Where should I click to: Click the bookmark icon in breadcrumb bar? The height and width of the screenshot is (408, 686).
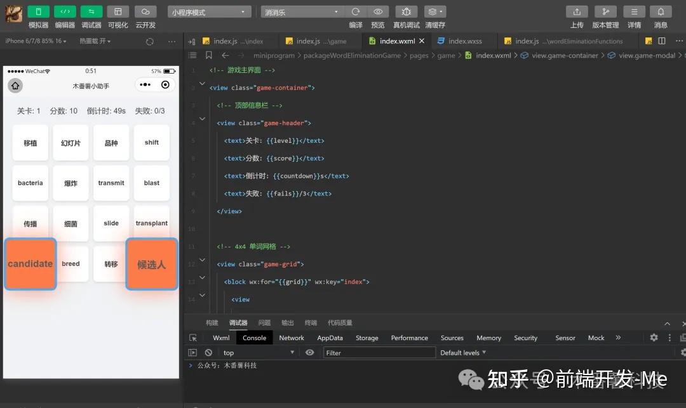[209, 55]
